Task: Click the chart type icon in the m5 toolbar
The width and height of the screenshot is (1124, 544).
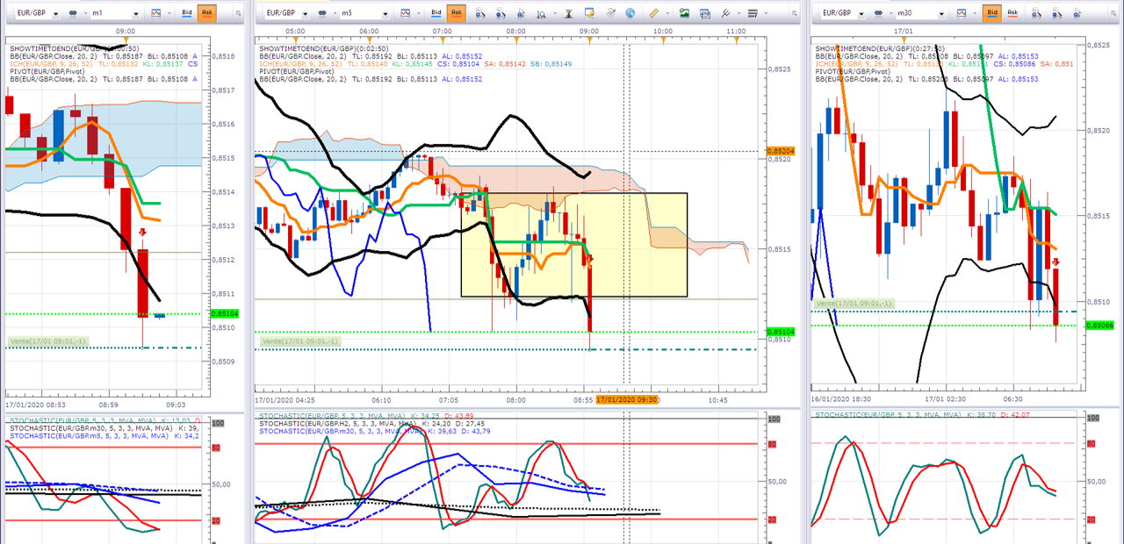Action: tap(407, 14)
